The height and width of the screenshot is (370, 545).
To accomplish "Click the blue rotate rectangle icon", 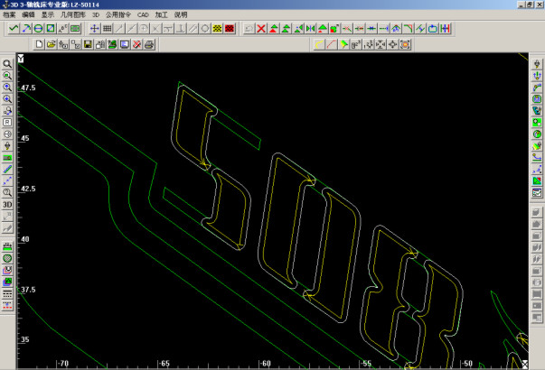I will click(x=433, y=29).
